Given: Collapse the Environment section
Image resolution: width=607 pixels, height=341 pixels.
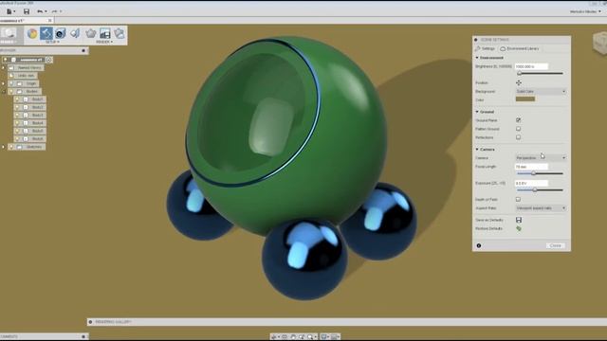Looking at the screenshot, I should (x=477, y=58).
